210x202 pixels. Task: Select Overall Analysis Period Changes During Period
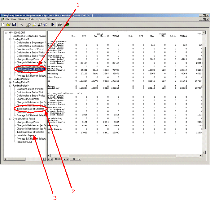tap(28, 122)
